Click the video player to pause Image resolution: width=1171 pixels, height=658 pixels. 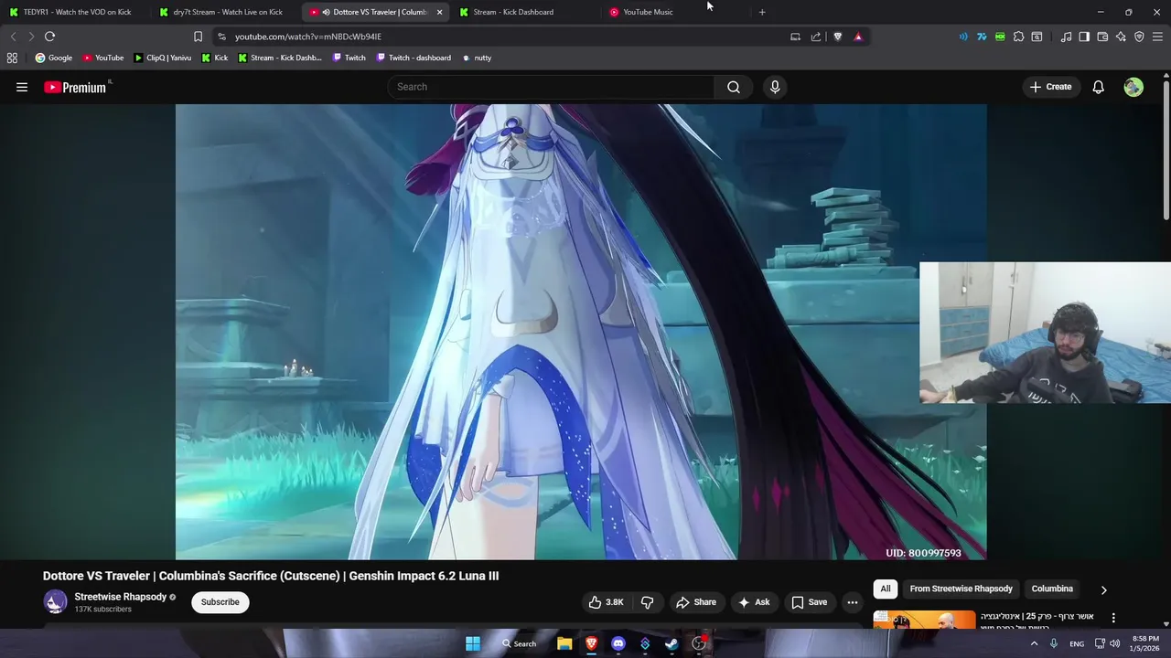point(581,331)
